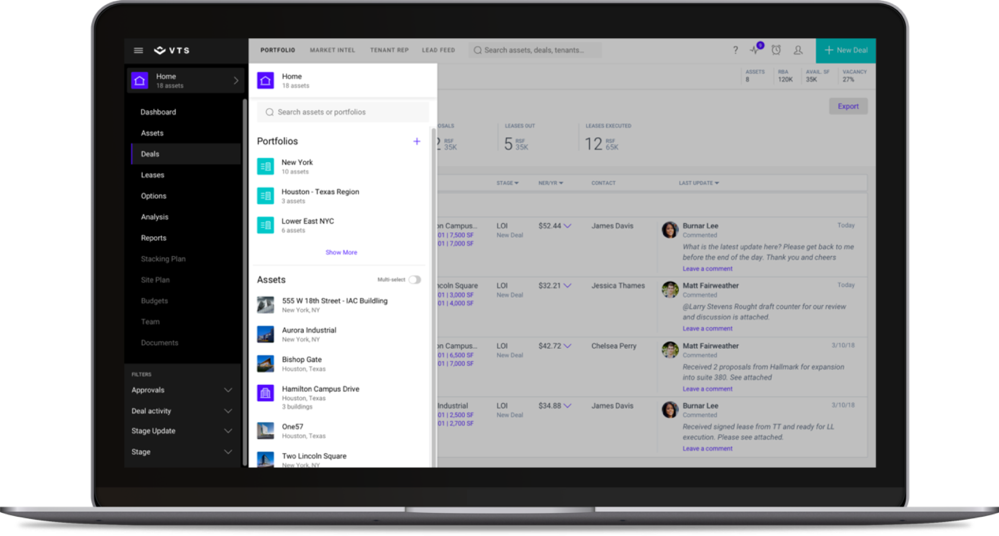Click Leave a comment under Matt Fairweather's 3/10/18 post
Screen dimensions: 999x536
(x=707, y=389)
